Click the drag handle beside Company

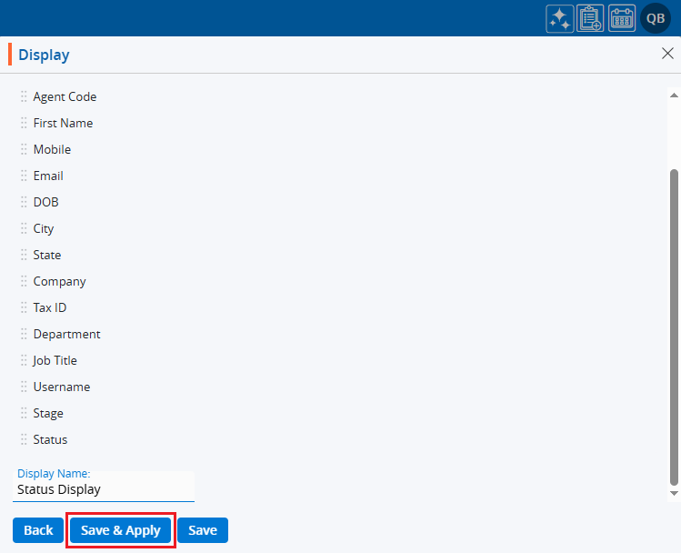coord(25,281)
